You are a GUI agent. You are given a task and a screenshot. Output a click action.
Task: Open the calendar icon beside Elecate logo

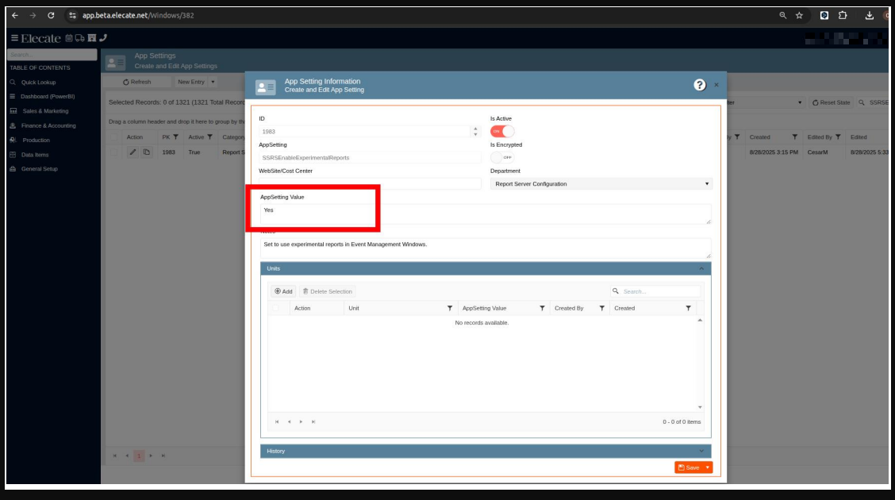69,37
